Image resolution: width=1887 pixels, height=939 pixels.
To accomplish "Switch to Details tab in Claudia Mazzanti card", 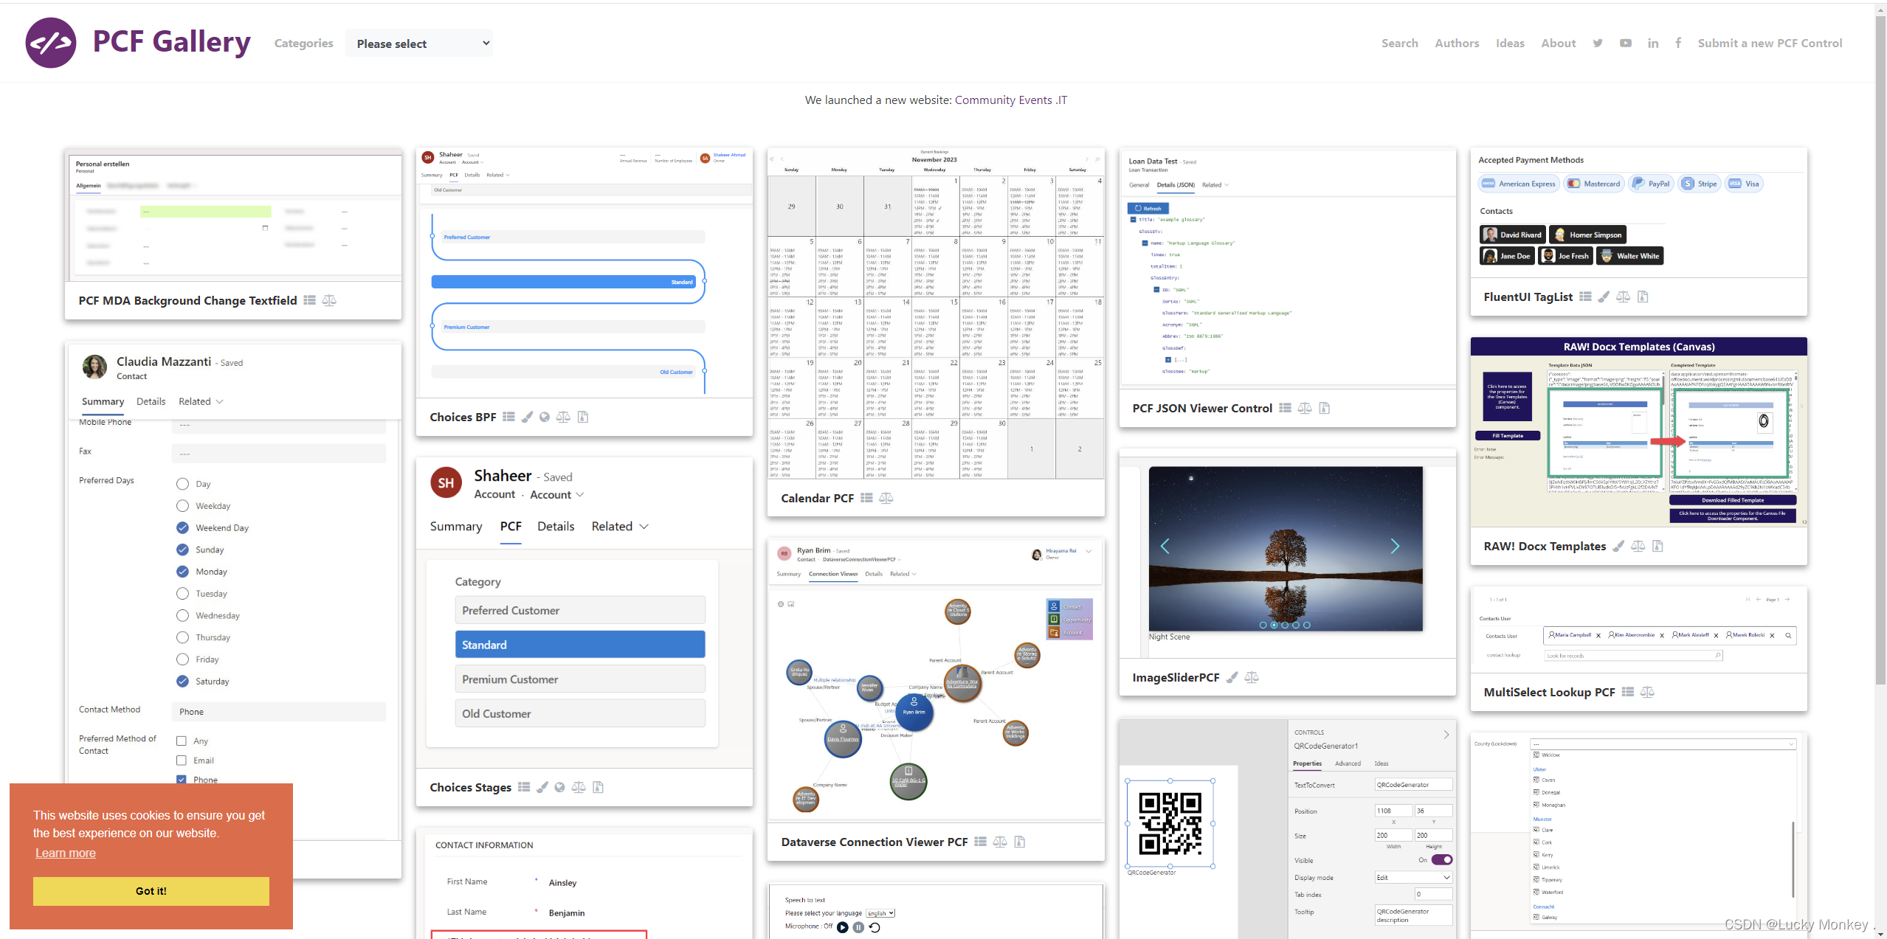I will [x=151, y=401].
